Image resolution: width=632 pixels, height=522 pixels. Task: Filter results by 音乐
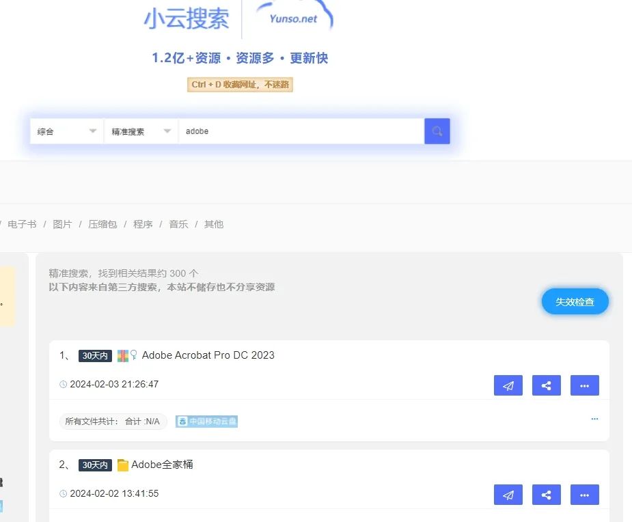[178, 224]
